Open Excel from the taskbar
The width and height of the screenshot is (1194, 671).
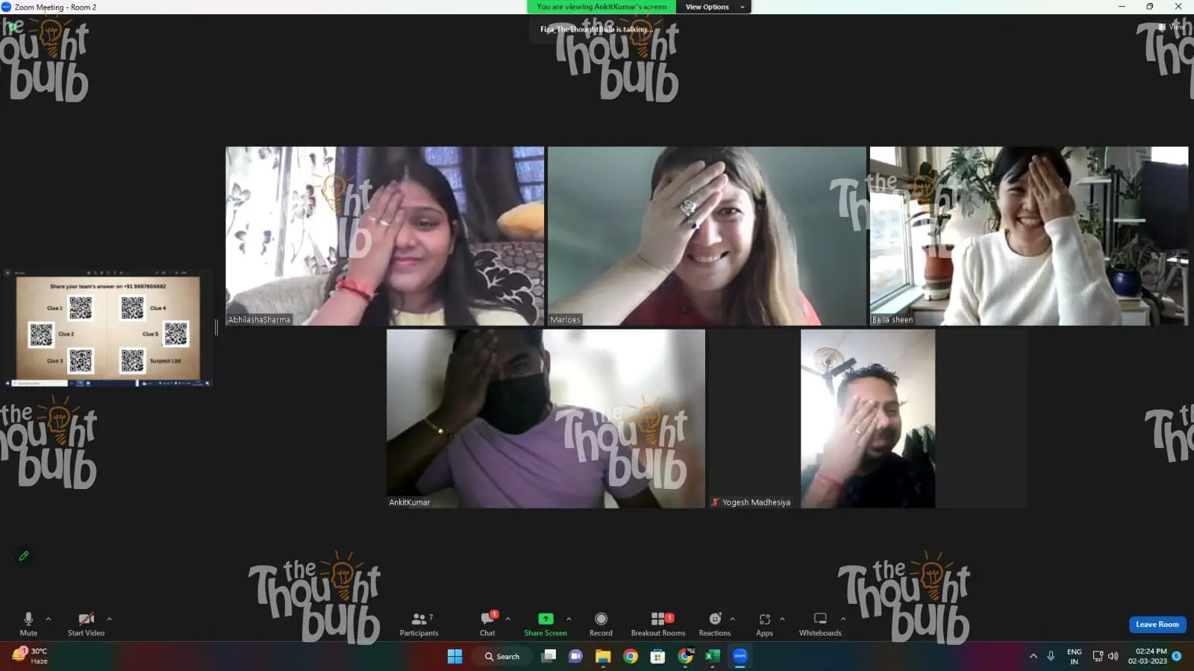click(713, 656)
